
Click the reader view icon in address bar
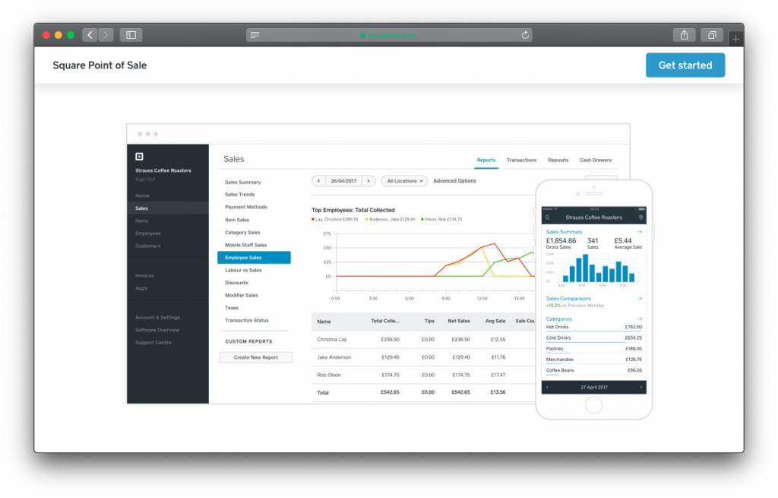pos(255,35)
